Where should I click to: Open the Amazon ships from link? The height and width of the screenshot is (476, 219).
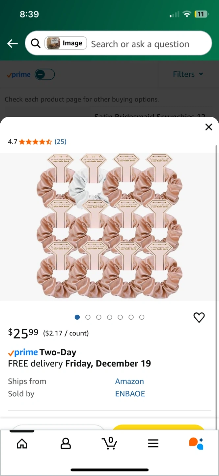point(129,381)
